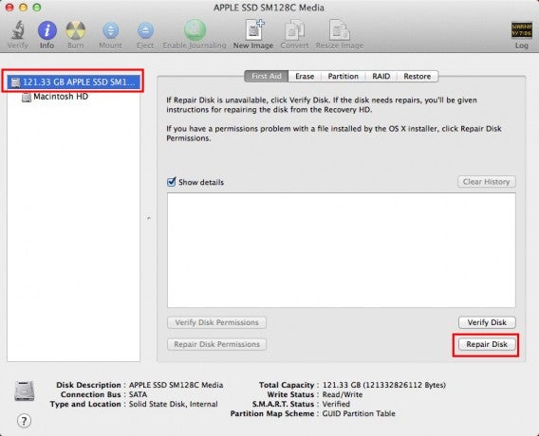The width and height of the screenshot is (539, 436).
Task: Click inside the details log text area
Action: click(342, 250)
